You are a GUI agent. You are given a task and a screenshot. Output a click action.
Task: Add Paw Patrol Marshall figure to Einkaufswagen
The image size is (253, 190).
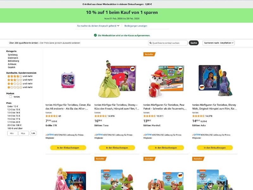[166, 148]
